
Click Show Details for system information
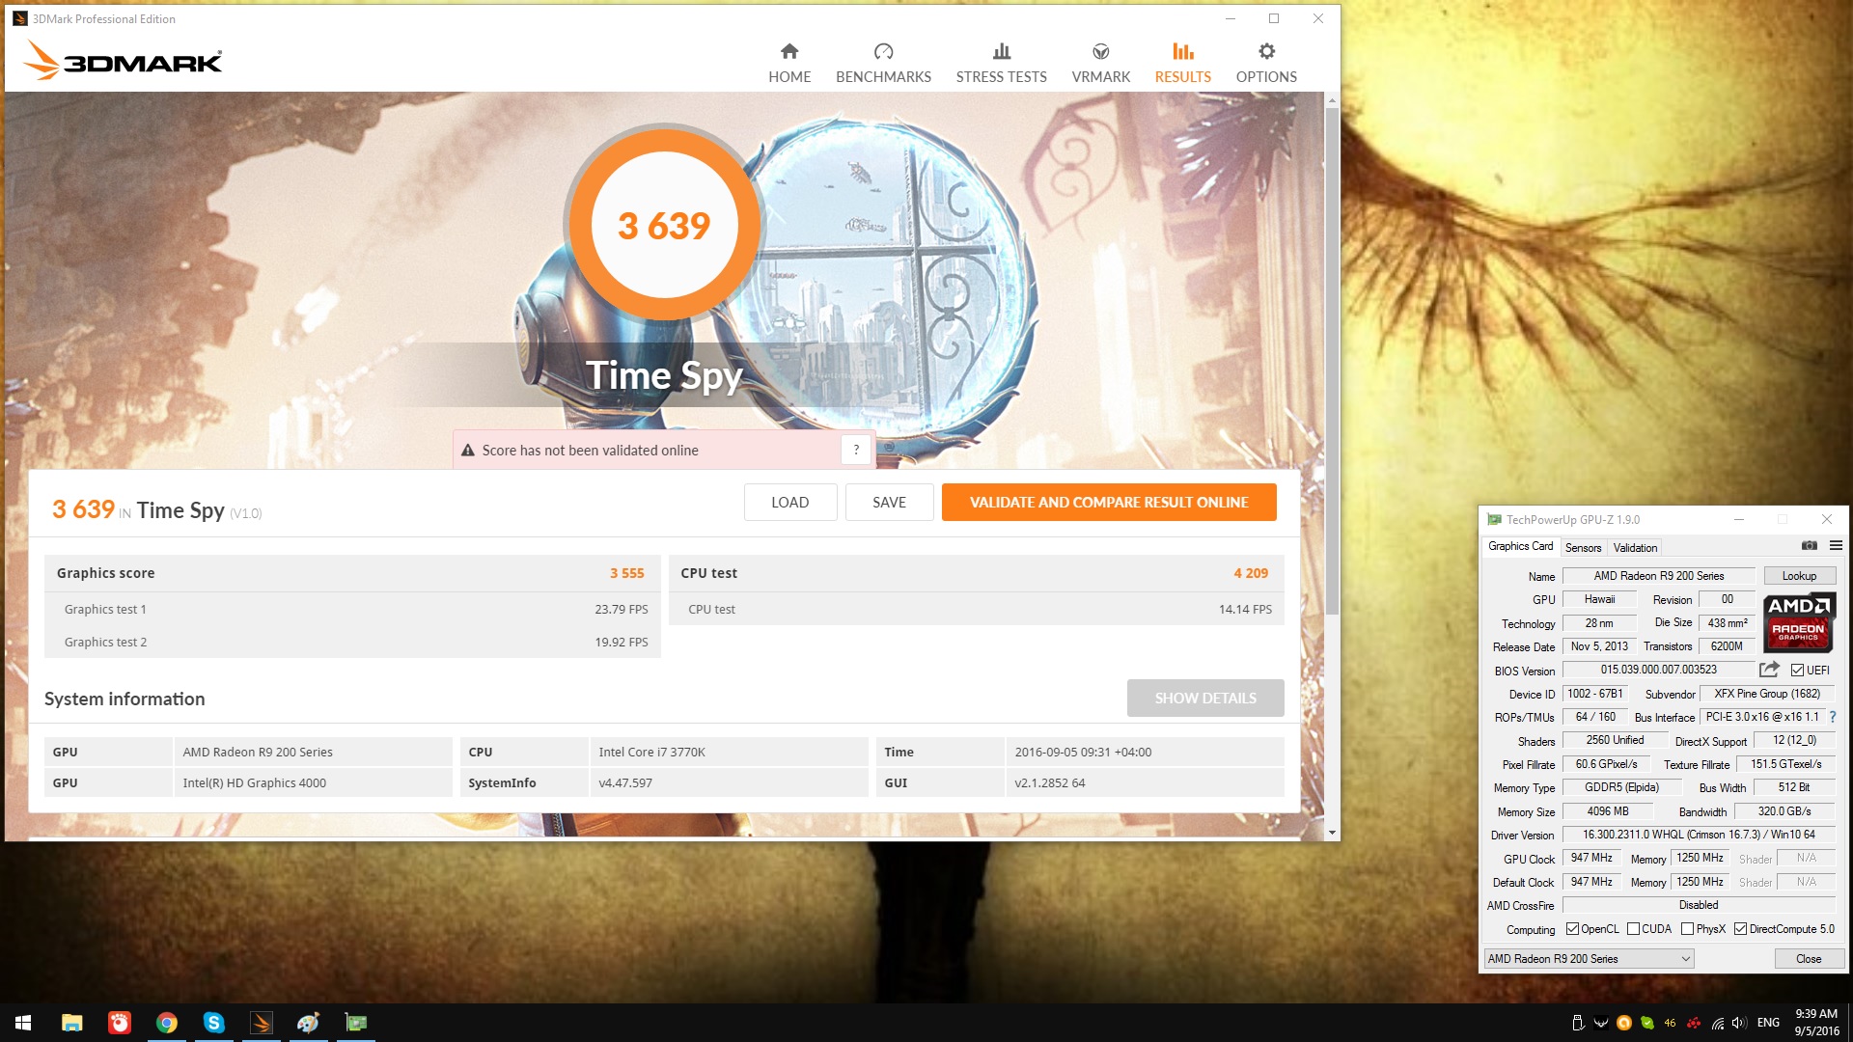coord(1204,698)
